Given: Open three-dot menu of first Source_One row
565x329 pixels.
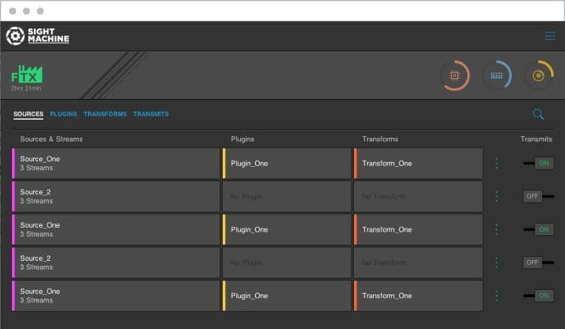Looking at the screenshot, I should (x=497, y=163).
